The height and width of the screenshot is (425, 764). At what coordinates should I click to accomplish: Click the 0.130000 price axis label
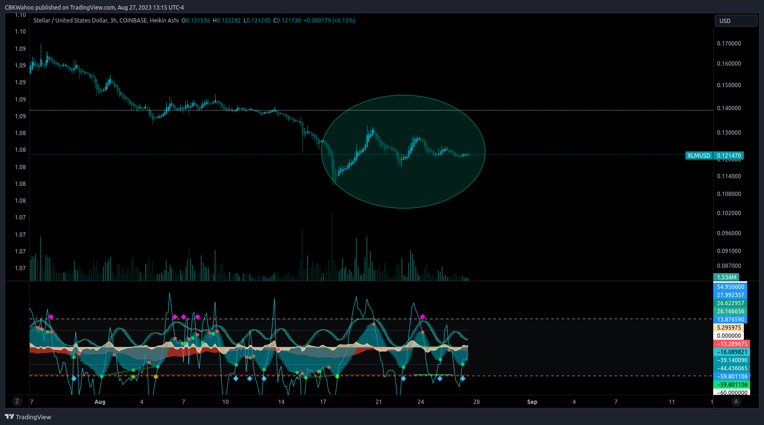[x=729, y=133]
